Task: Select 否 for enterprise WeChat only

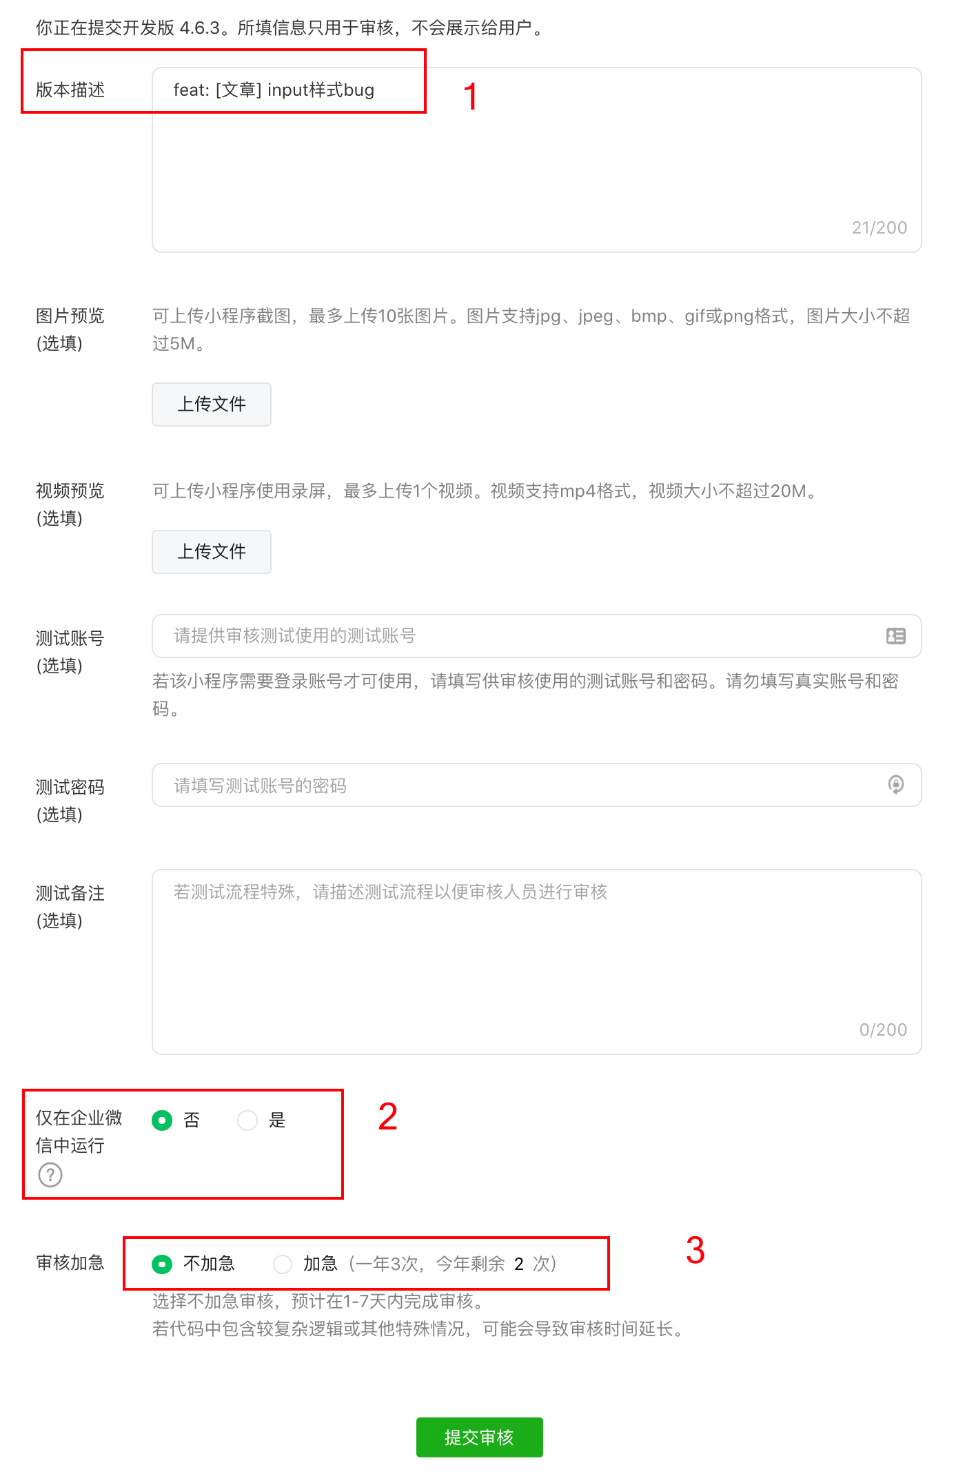Action: pos(162,1120)
